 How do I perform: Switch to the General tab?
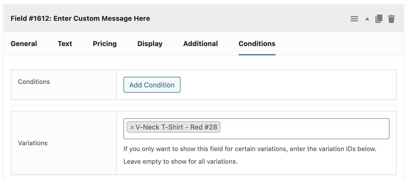(x=23, y=44)
